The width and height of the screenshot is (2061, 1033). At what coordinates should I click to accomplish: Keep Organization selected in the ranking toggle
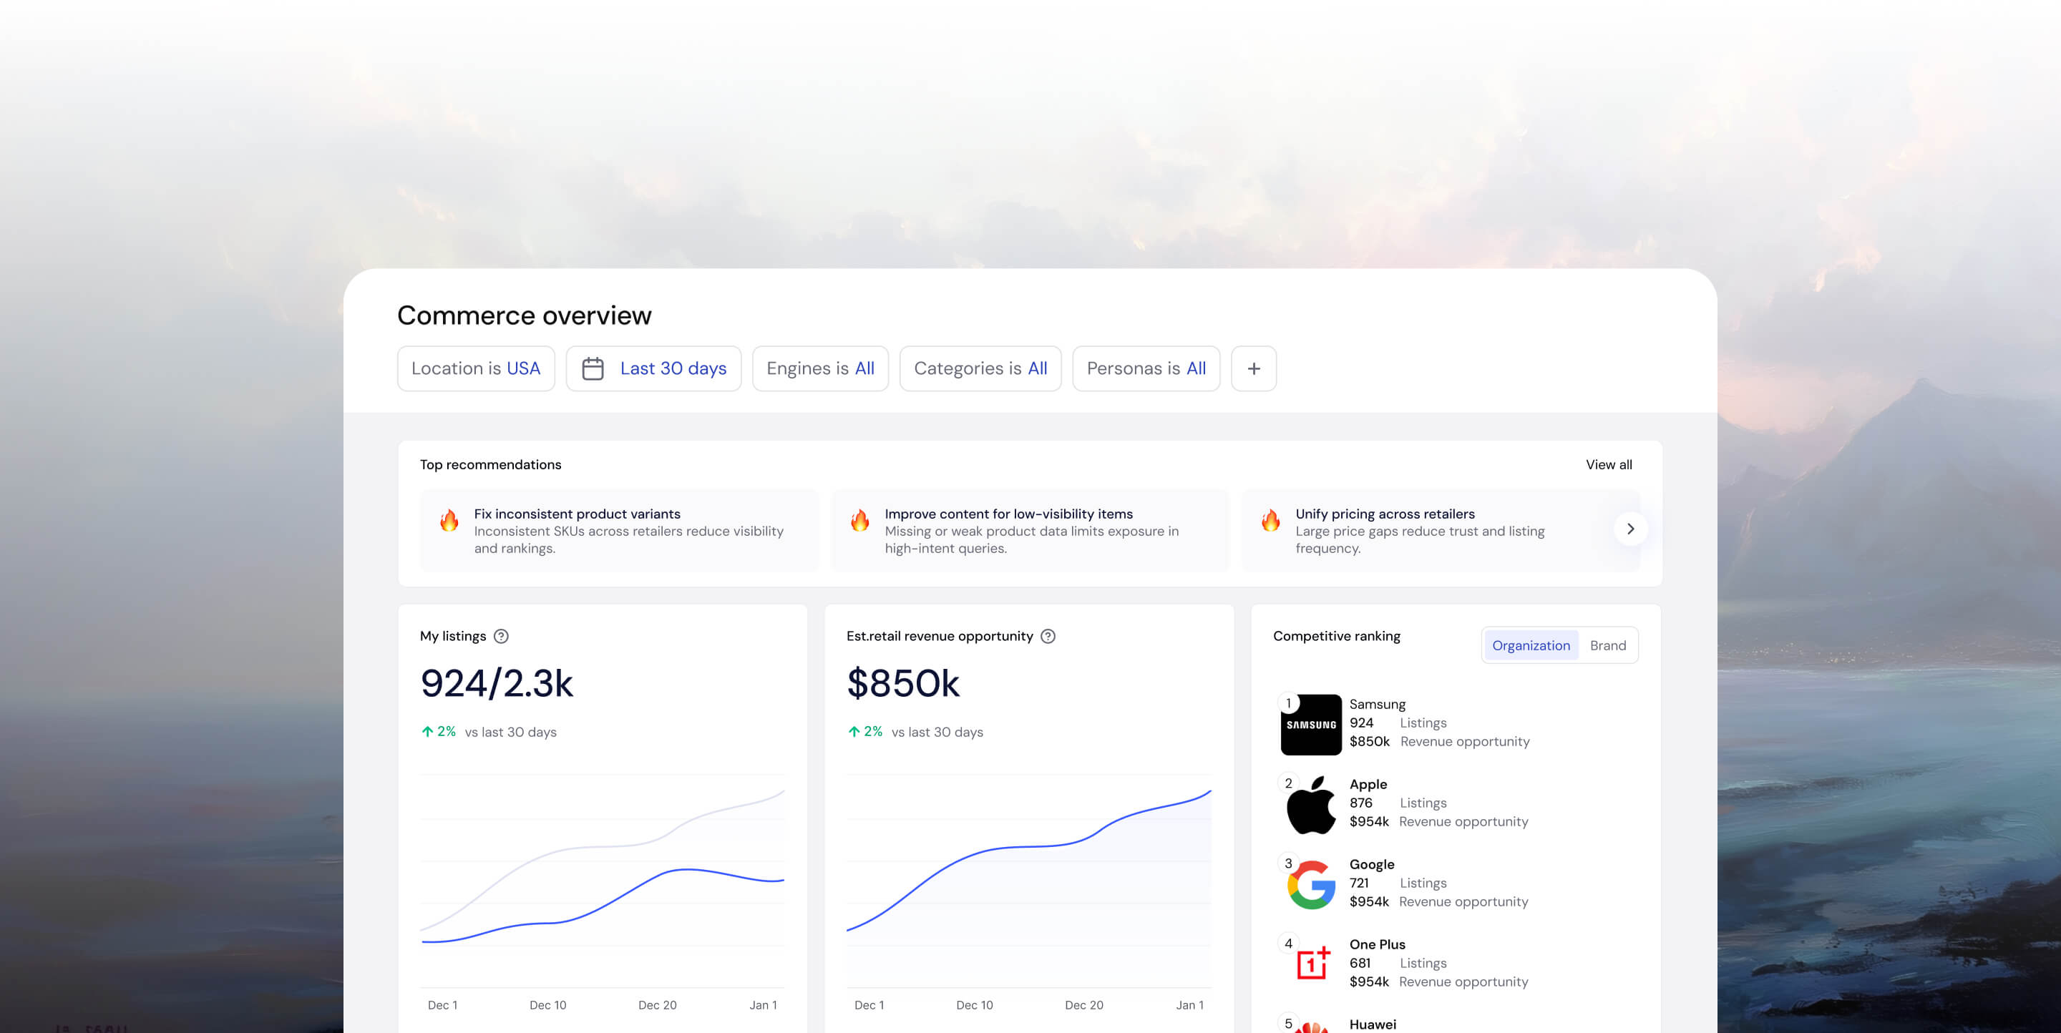pos(1531,645)
